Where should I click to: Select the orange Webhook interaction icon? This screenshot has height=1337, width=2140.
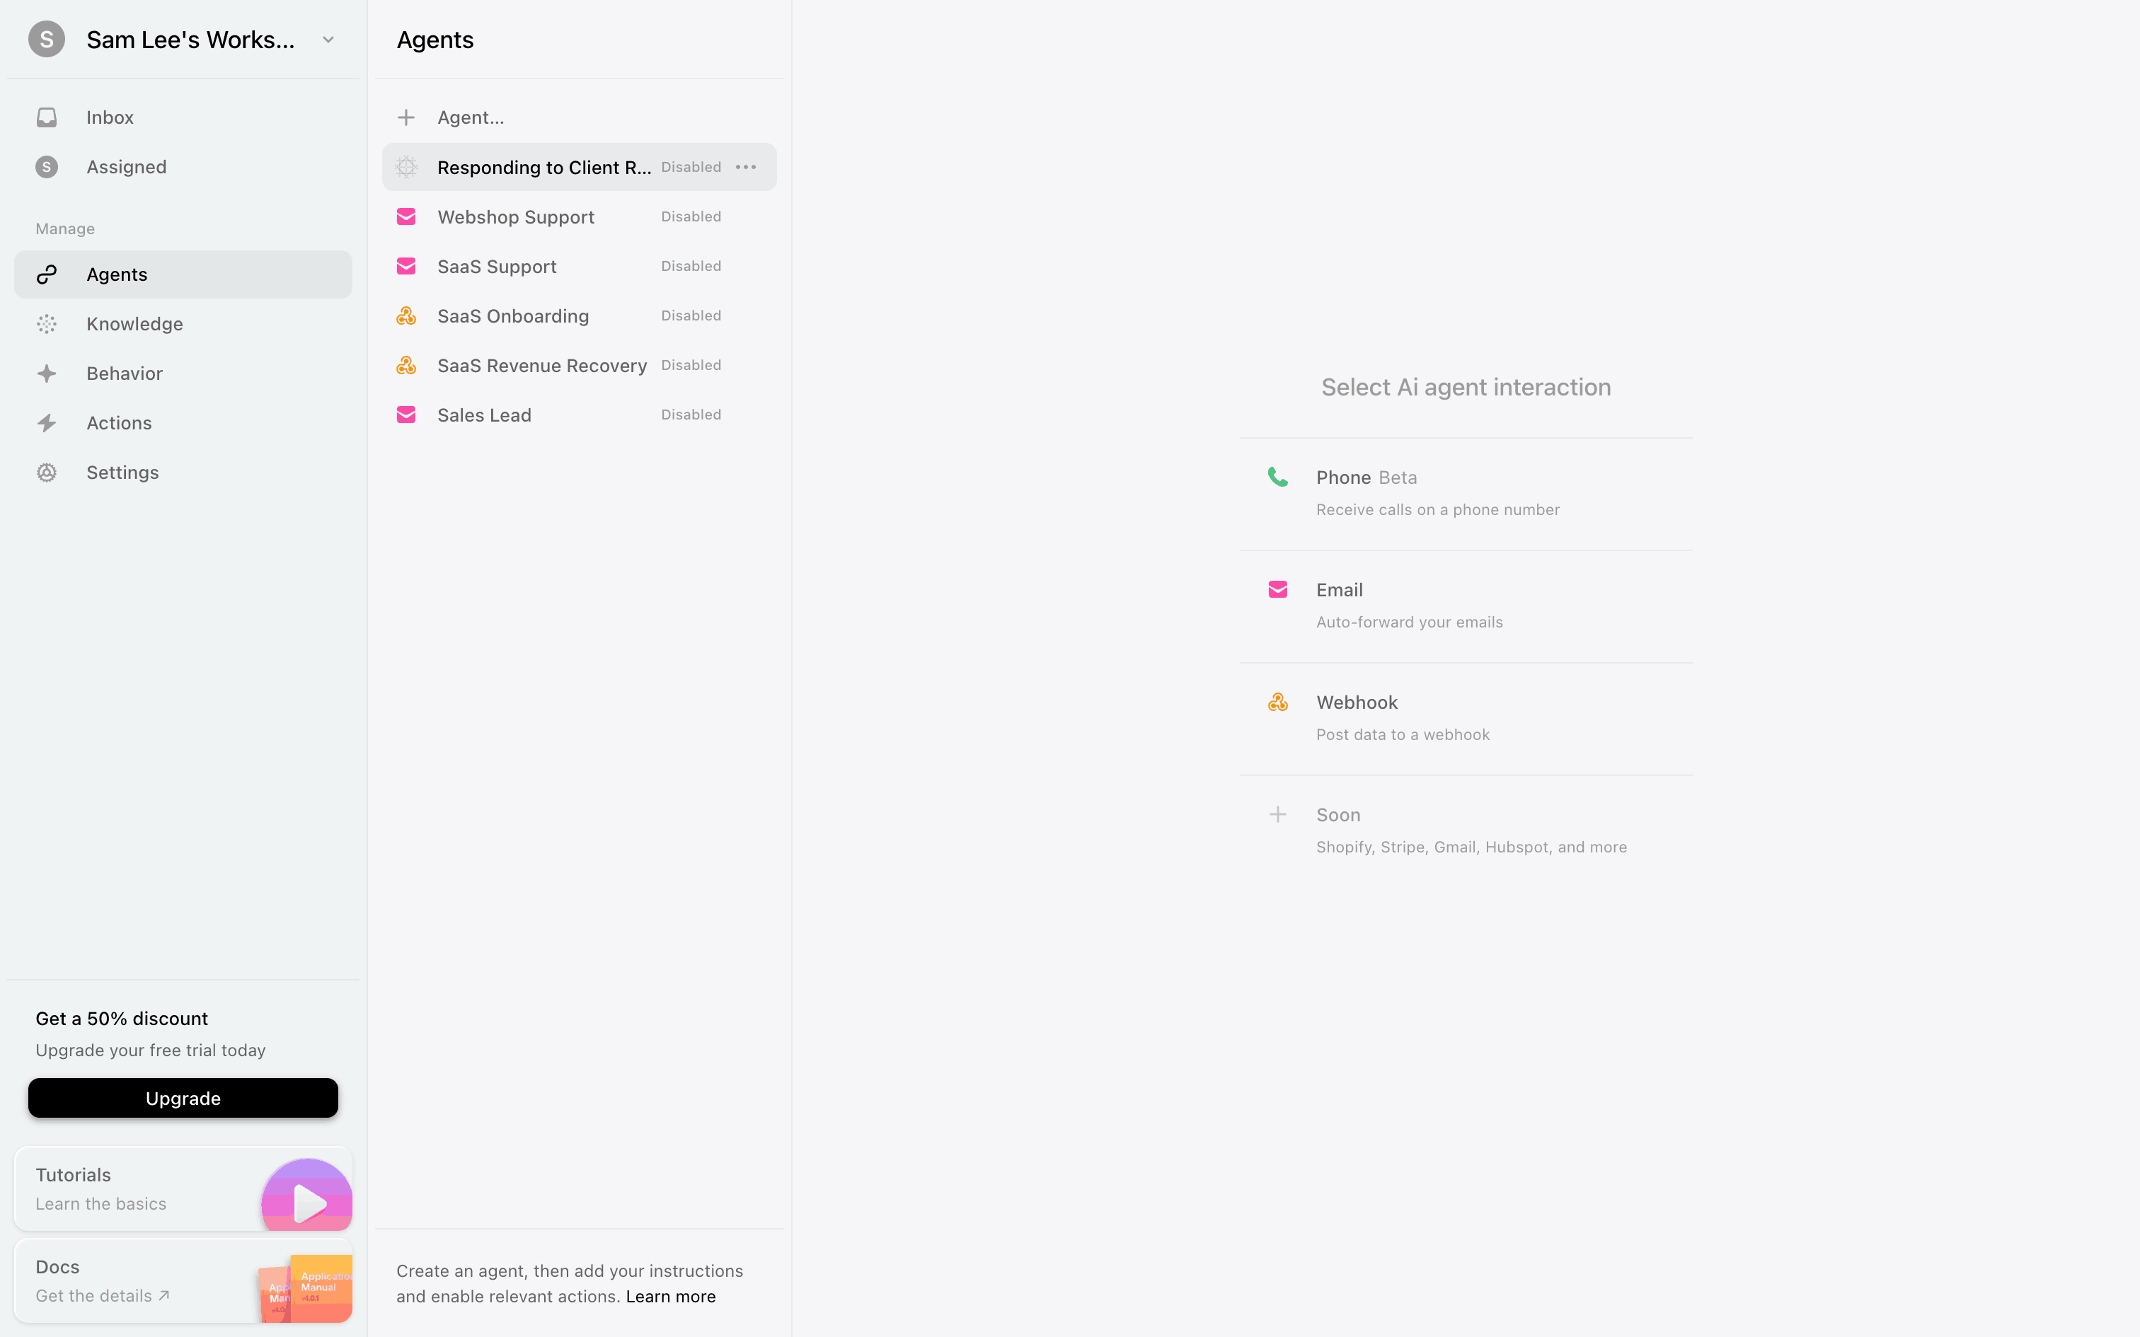[1278, 702]
